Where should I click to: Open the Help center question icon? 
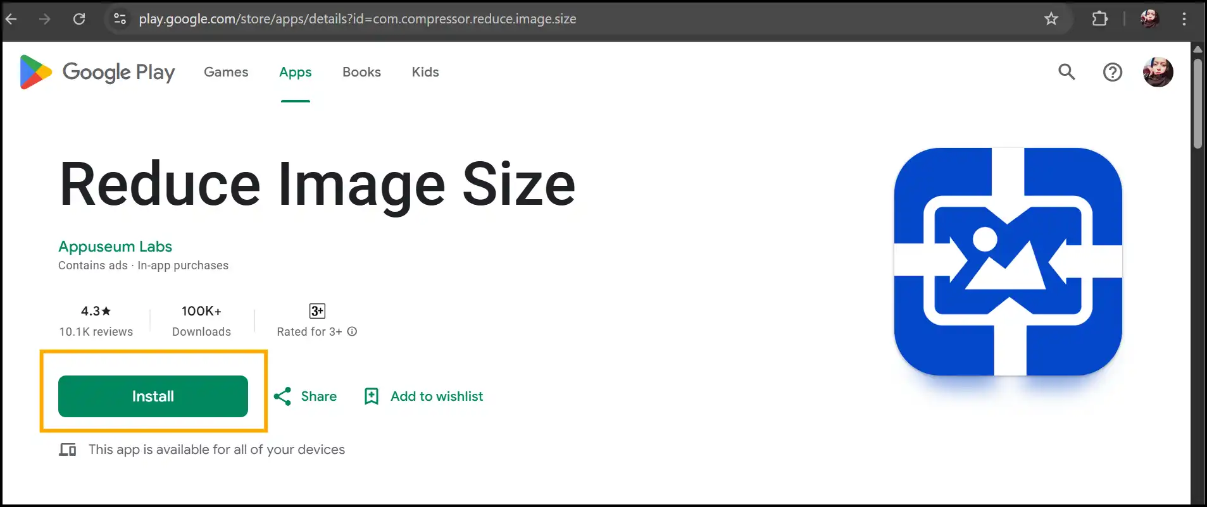click(x=1112, y=72)
